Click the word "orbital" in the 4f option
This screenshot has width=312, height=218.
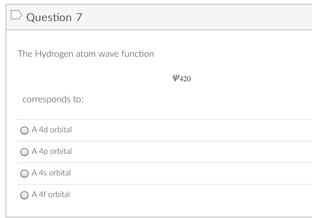tap(59, 194)
